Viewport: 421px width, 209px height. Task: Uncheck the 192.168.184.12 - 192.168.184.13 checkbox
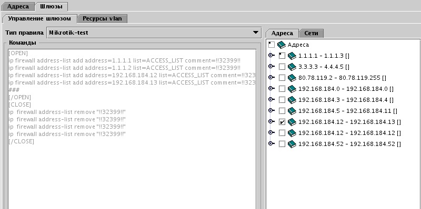coord(282,122)
